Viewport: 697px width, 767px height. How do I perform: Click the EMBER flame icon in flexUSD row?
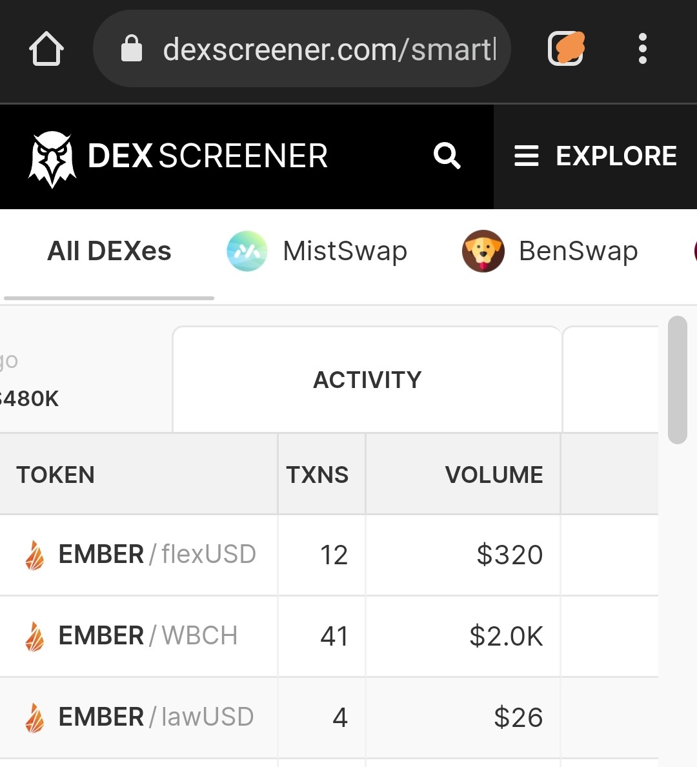coord(34,555)
